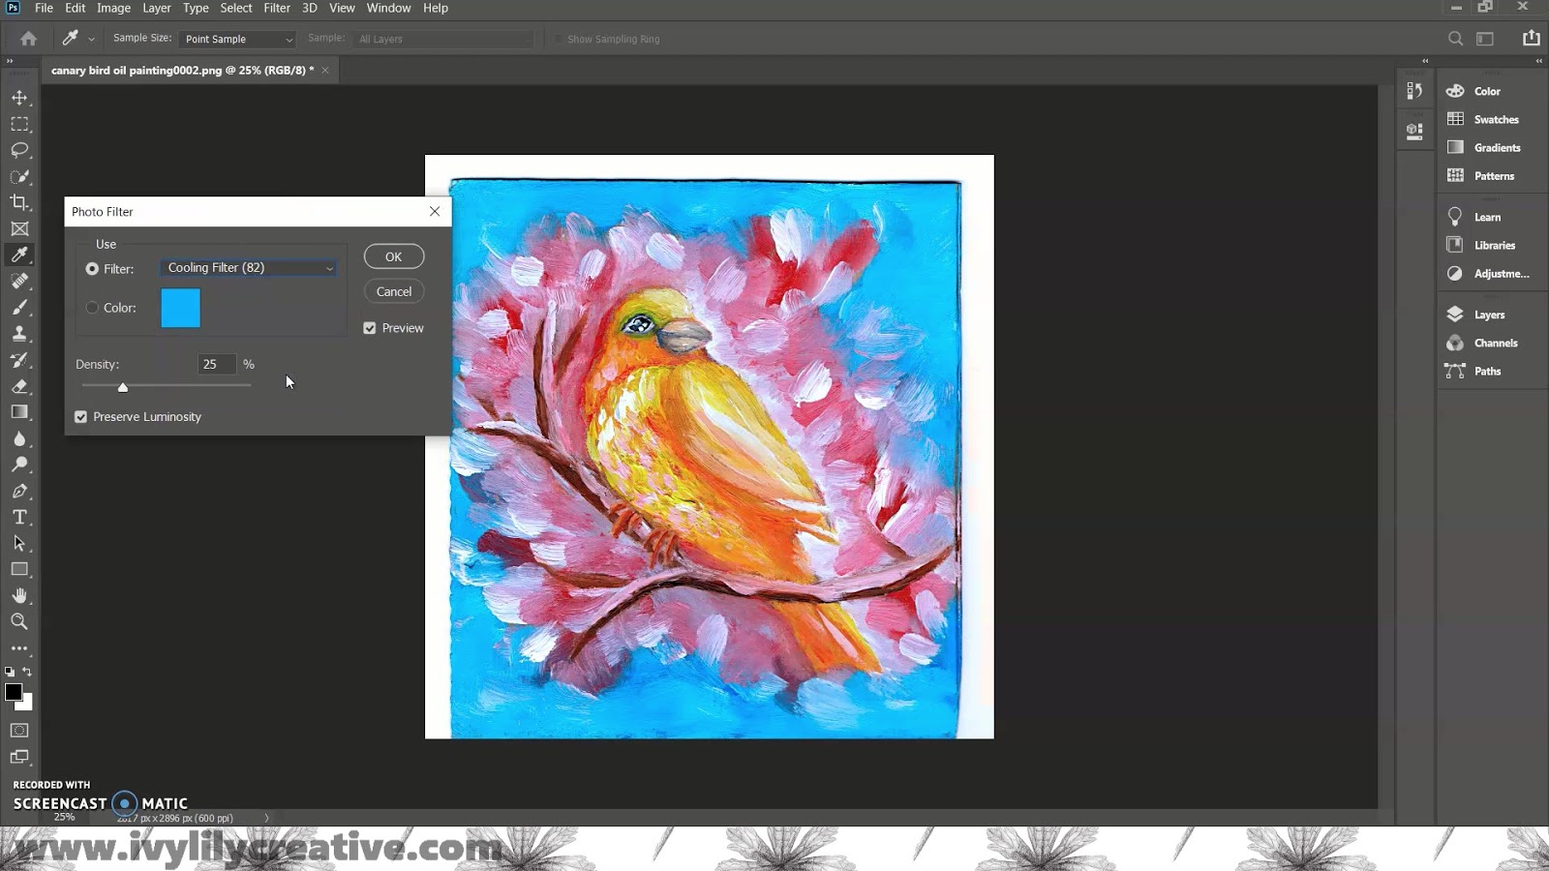The height and width of the screenshot is (871, 1549).
Task: Select the Filter radio button
Action: (92, 269)
